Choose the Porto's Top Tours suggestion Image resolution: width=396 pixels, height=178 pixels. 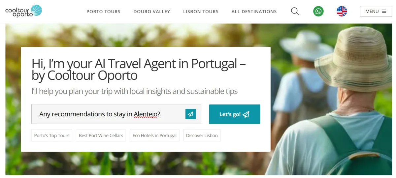[52, 135]
